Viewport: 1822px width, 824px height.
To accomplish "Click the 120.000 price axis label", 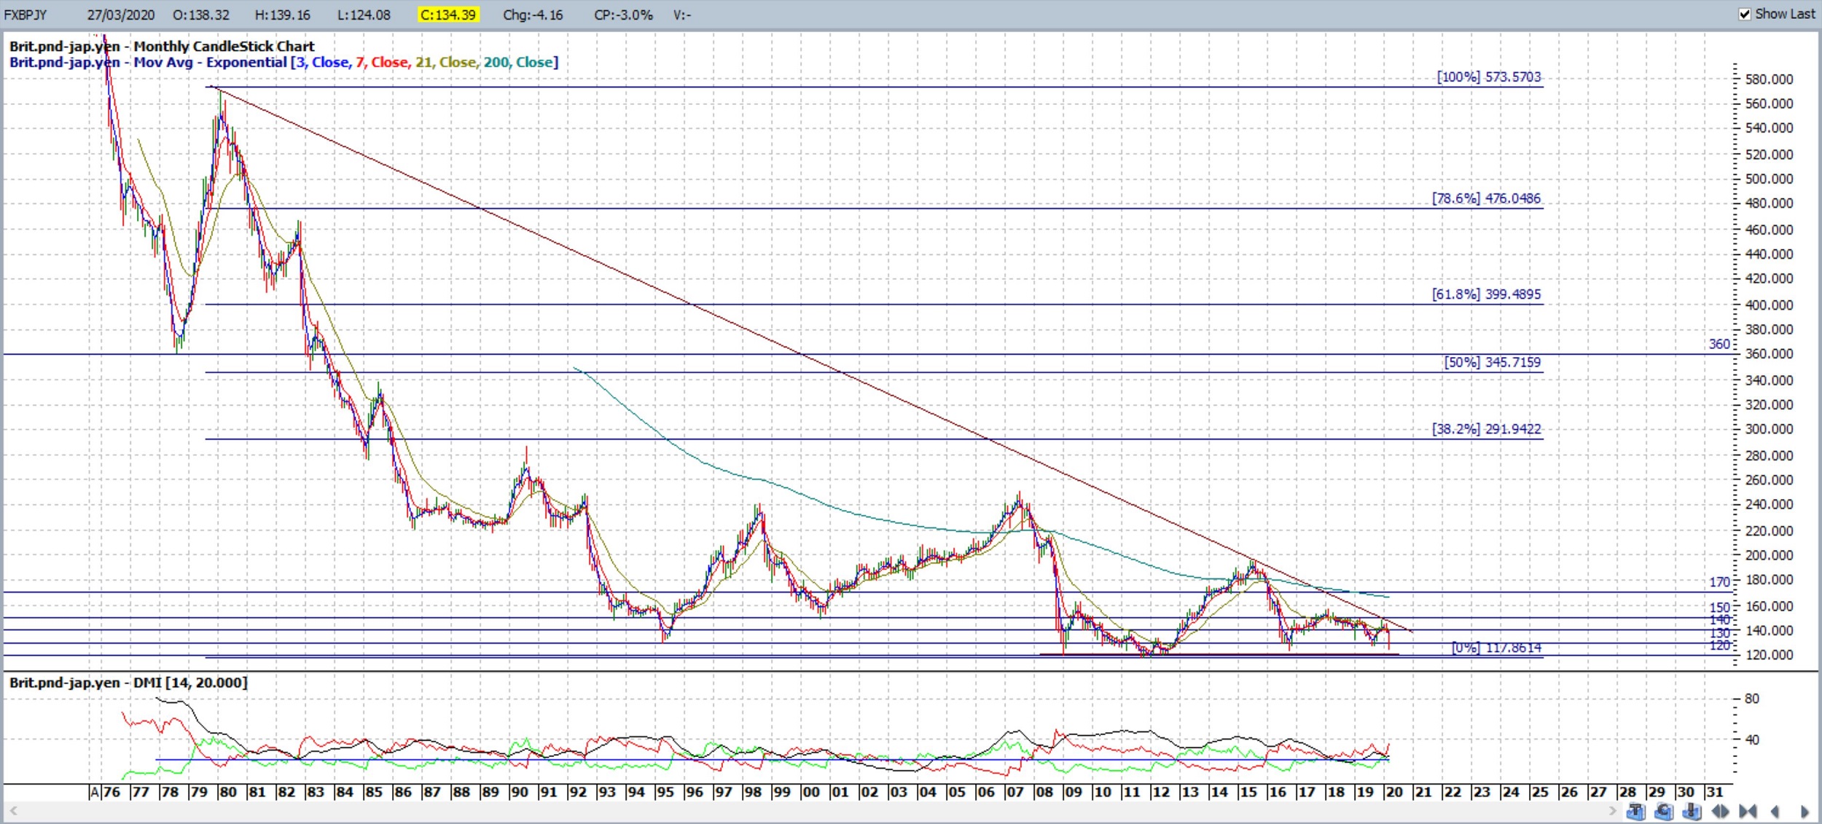I will pos(1770,655).
